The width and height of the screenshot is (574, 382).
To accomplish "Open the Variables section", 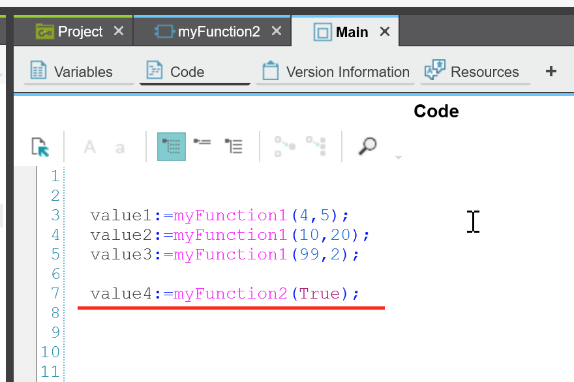I will pyautogui.click(x=79, y=72).
